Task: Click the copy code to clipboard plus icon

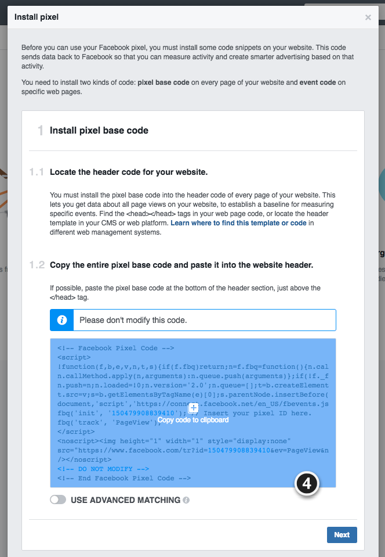Action: (x=193, y=408)
